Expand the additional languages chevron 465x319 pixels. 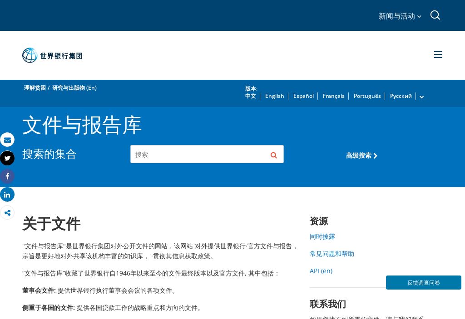421,97
